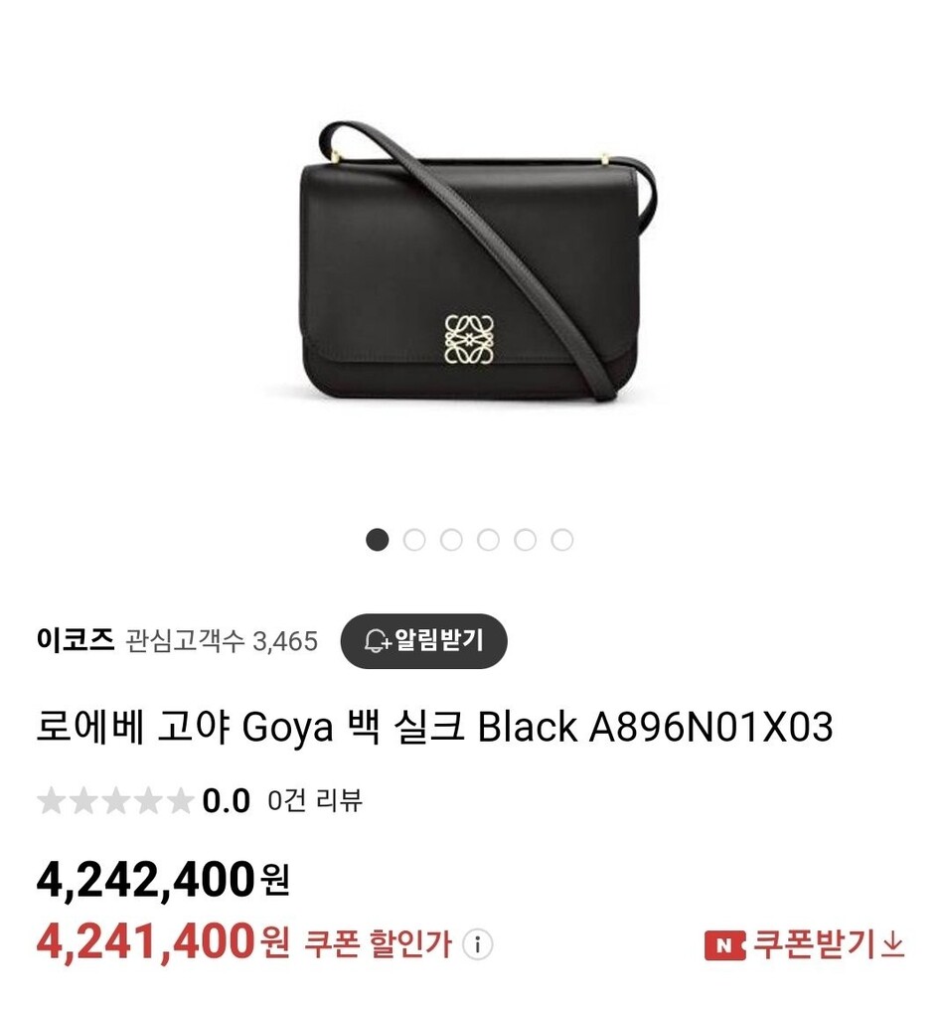Click the 0.0 rating score
944x1009 pixels.
226,801
